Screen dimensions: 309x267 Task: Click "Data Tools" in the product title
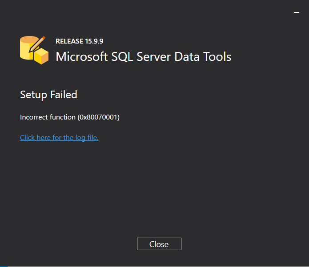(x=203, y=57)
